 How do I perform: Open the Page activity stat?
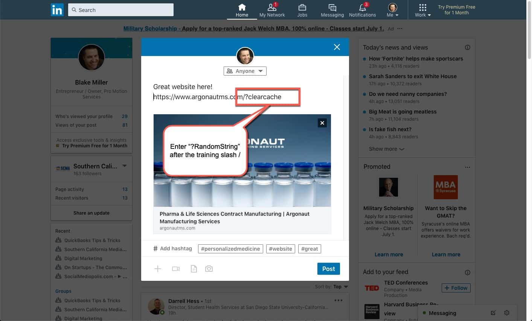pos(91,189)
